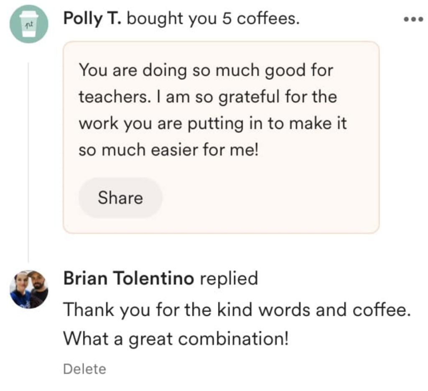Click Brian Tolentino's profile photo
The width and height of the screenshot is (428, 391).
click(x=29, y=289)
